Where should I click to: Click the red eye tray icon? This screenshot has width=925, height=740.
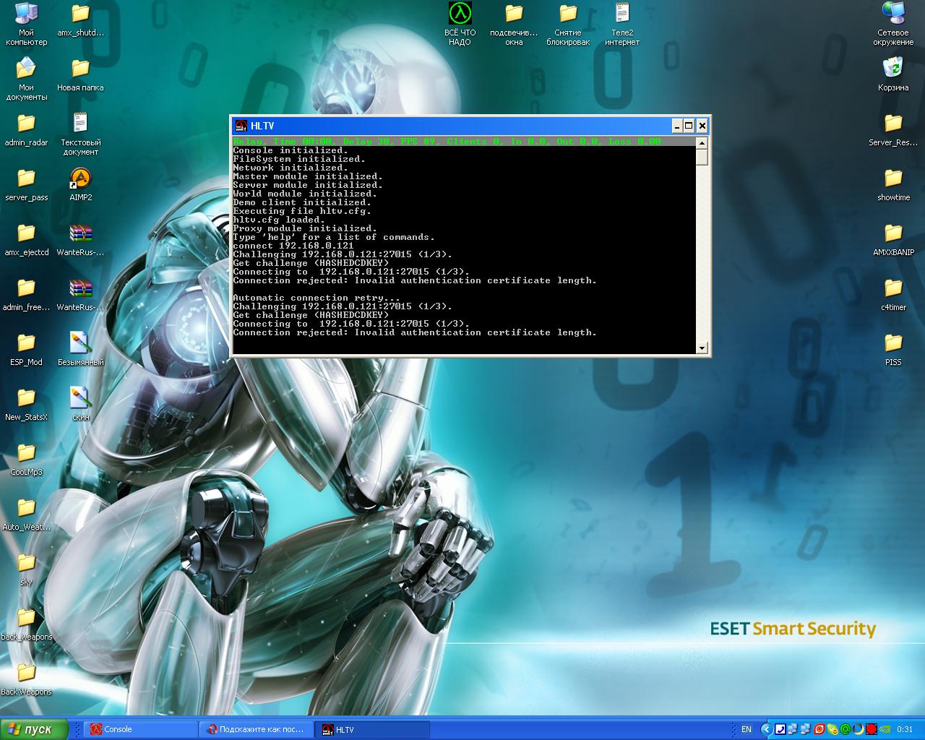819,729
